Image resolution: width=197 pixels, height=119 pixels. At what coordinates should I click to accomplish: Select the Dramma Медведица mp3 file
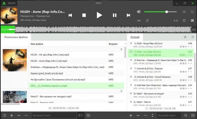point(77,67)
